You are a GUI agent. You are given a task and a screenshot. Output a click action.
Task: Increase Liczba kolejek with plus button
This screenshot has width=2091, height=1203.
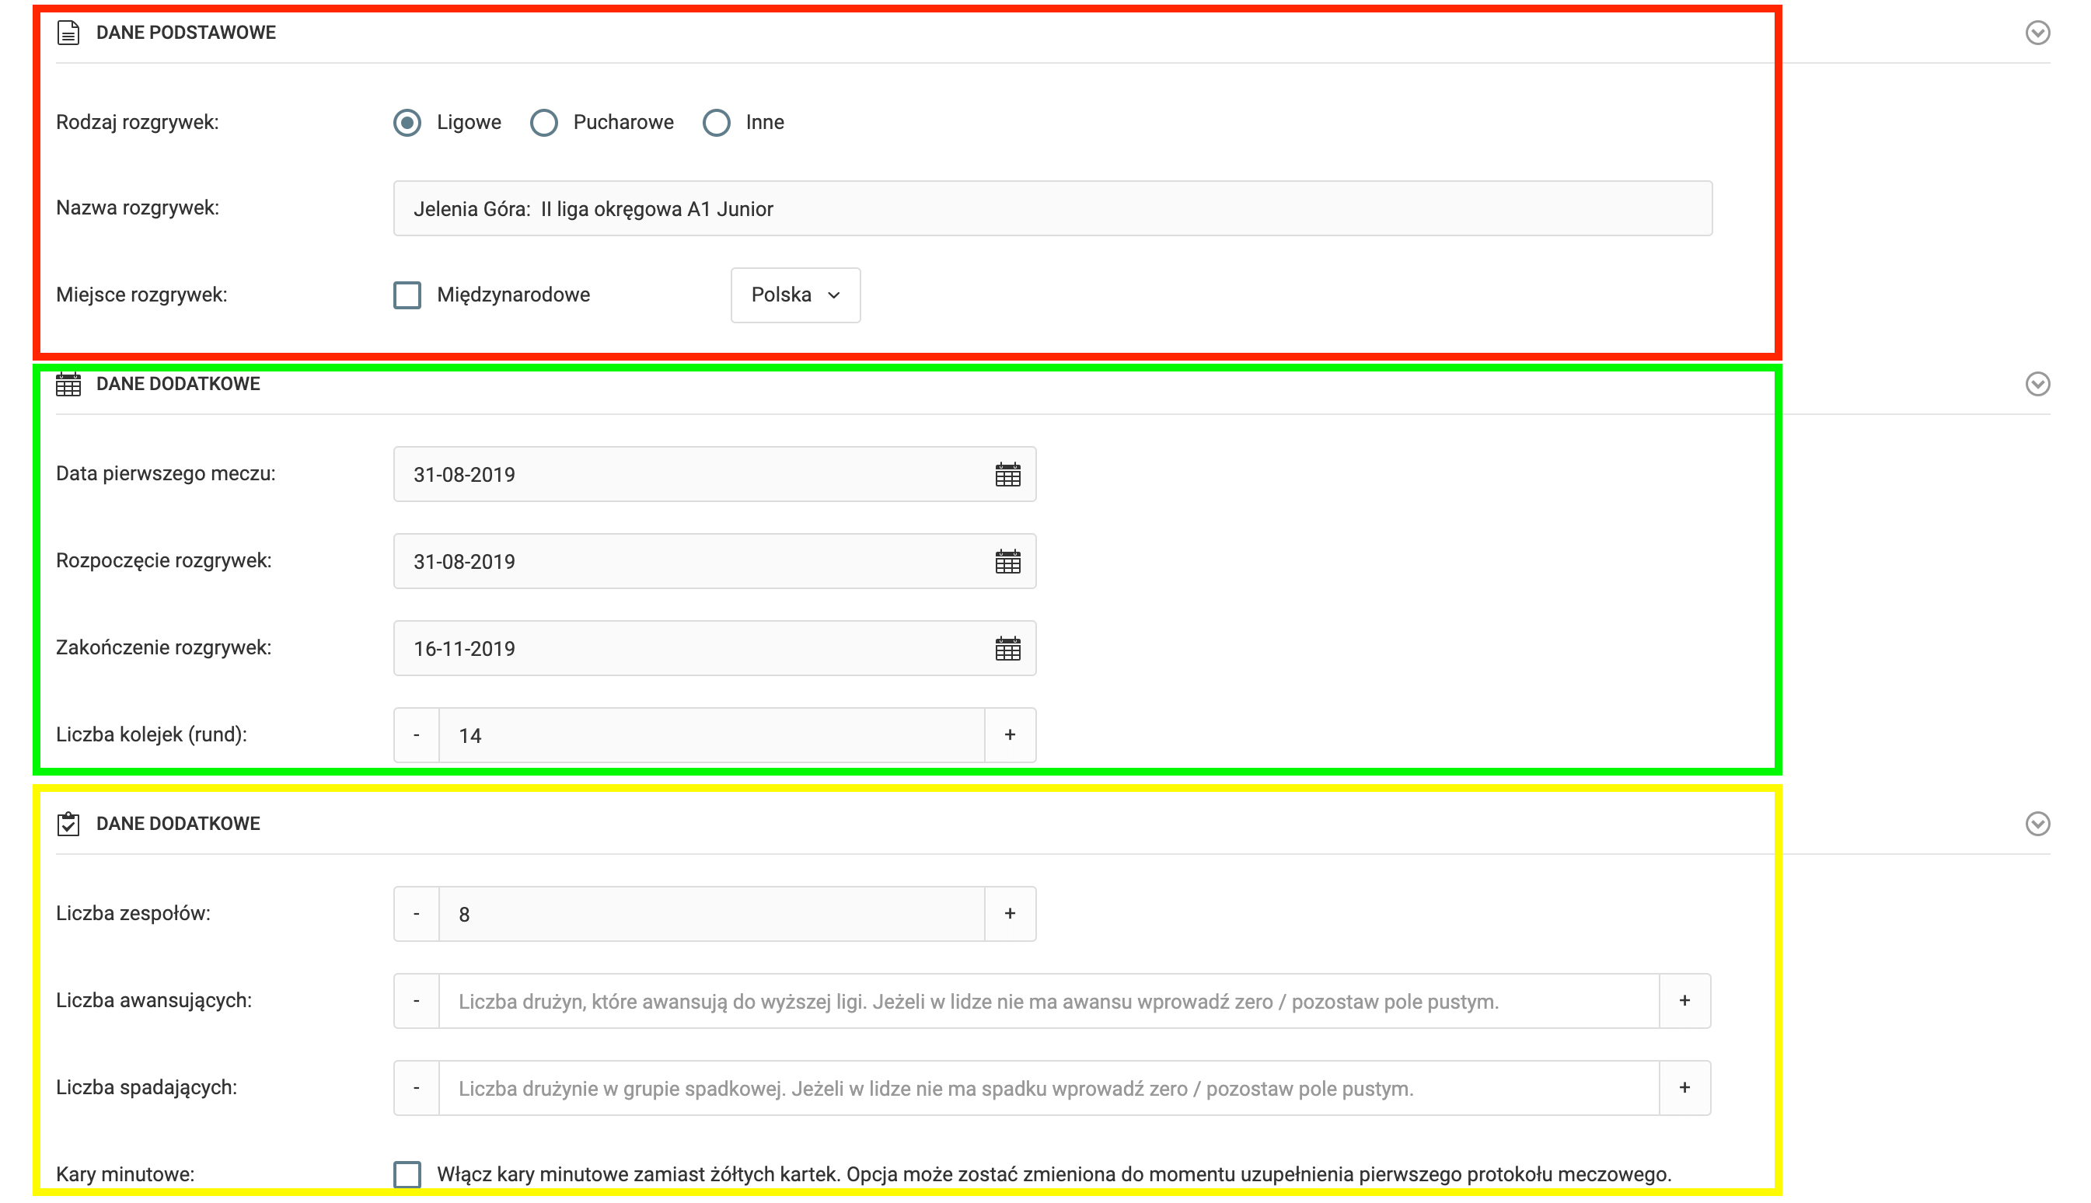coord(1009,734)
